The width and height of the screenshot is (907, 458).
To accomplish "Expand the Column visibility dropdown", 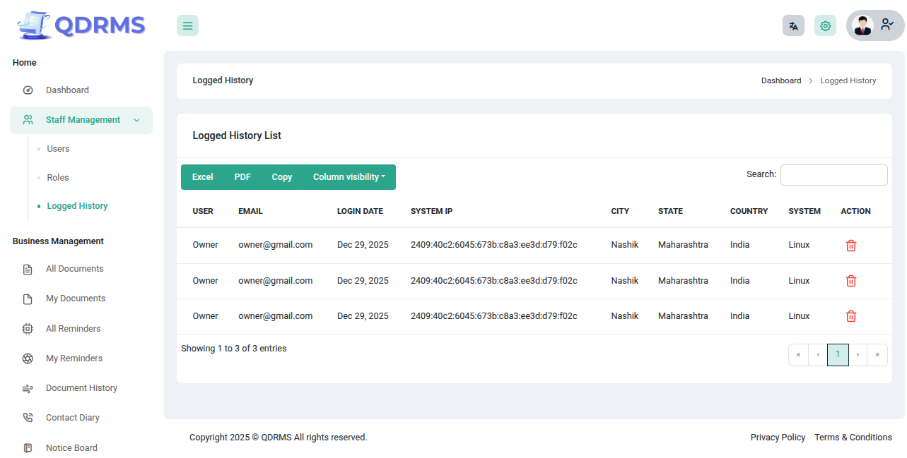I will (x=349, y=177).
